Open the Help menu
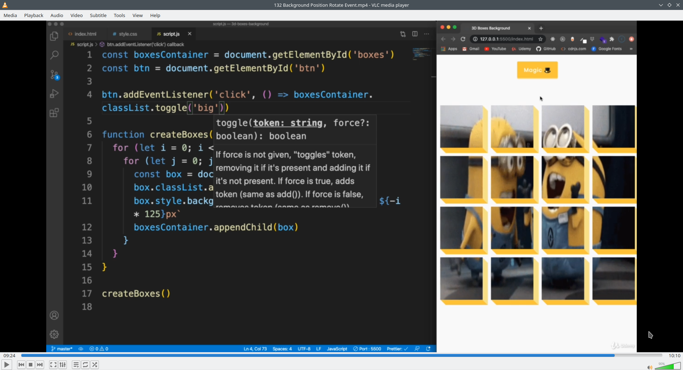 155,15
